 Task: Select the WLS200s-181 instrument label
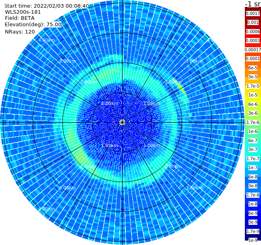pyautogui.click(x=23, y=12)
